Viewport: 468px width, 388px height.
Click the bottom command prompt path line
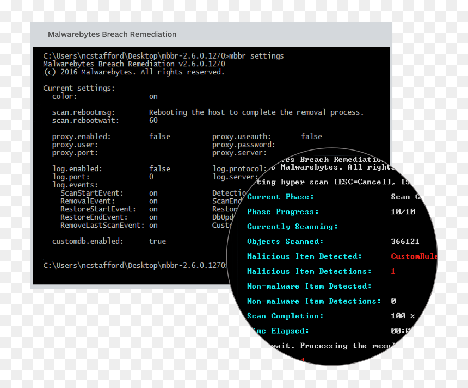[136, 265]
